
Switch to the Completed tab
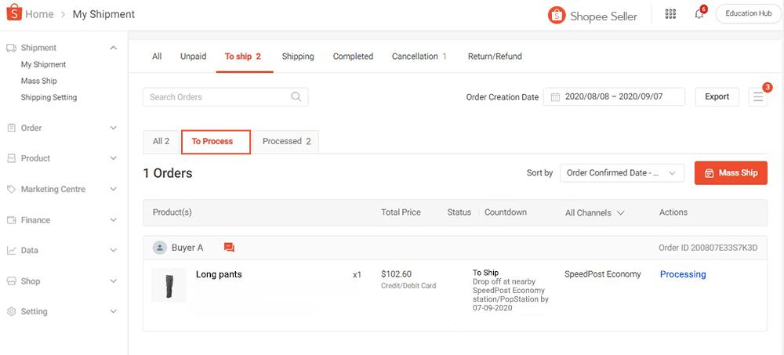pyautogui.click(x=353, y=56)
